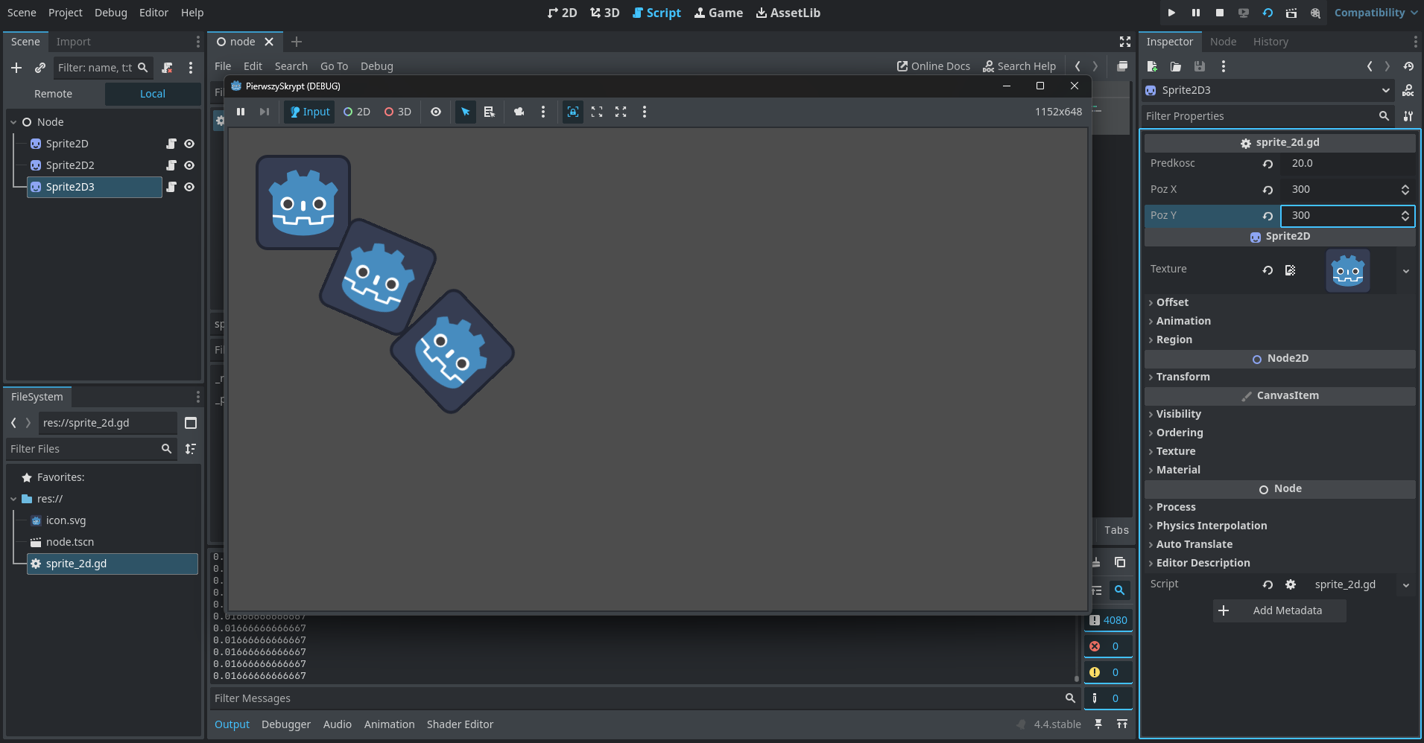The image size is (1424, 743).
Task: Open Online Docs link
Action: point(933,66)
